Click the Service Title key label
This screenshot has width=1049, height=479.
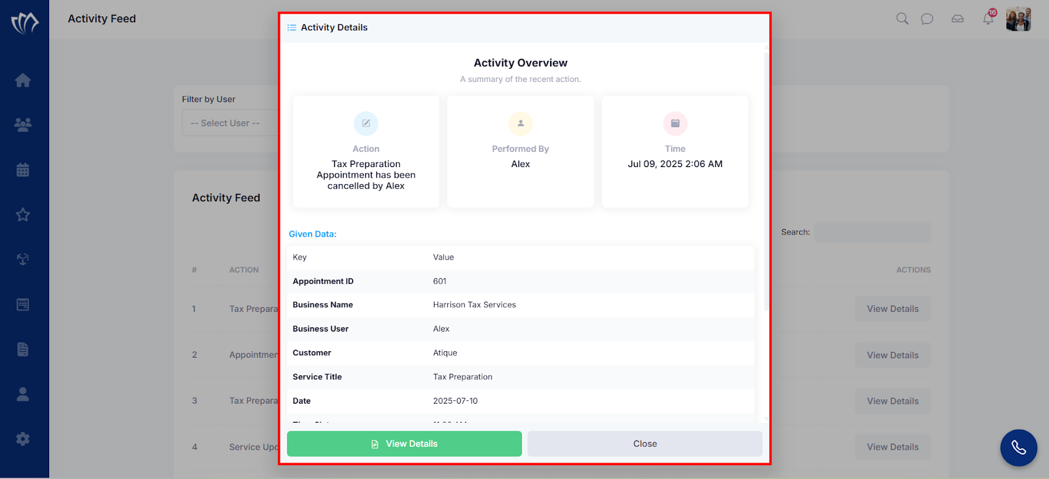(x=317, y=377)
